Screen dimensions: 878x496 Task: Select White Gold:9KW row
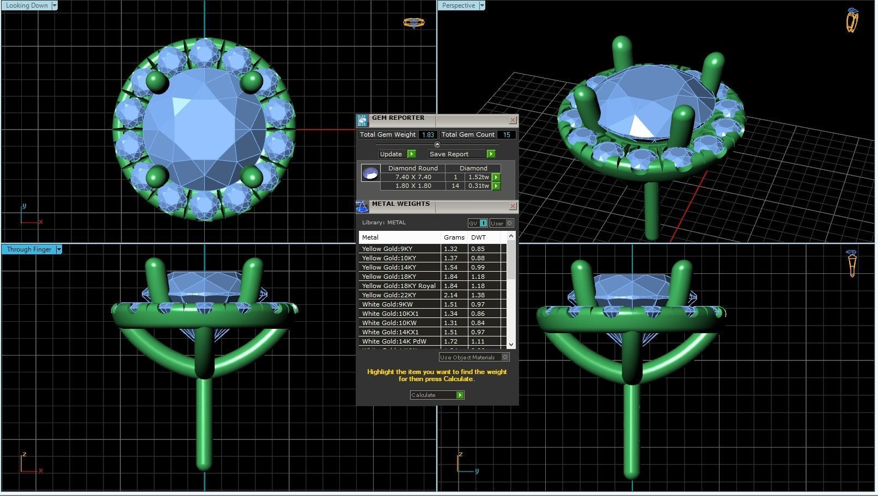[x=432, y=304]
